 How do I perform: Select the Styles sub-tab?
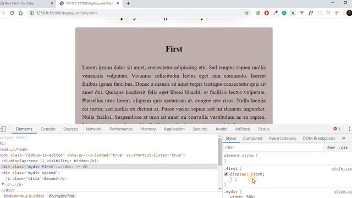(231, 139)
